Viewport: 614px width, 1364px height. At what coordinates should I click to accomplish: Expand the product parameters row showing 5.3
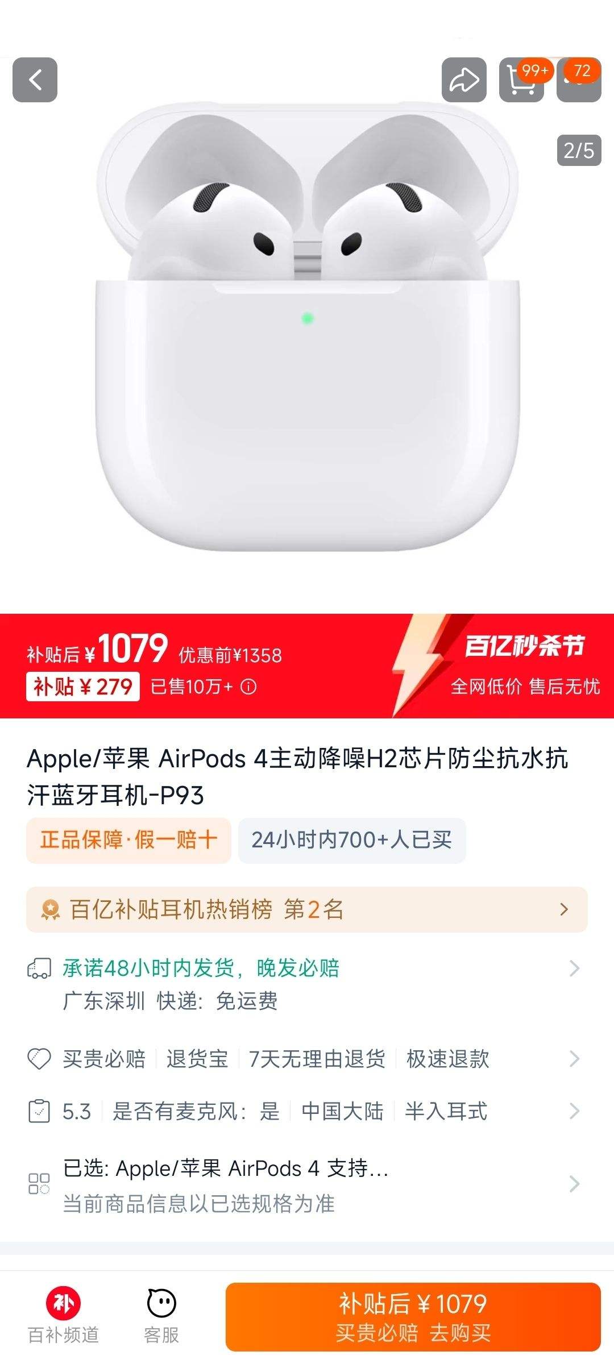(x=307, y=1111)
